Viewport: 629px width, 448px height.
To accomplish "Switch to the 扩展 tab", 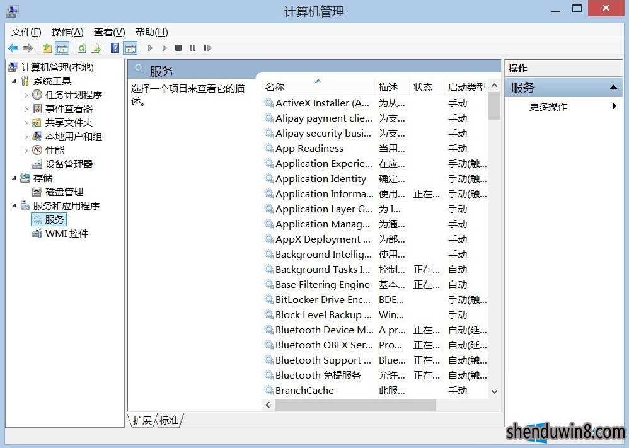I will click(x=142, y=420).
